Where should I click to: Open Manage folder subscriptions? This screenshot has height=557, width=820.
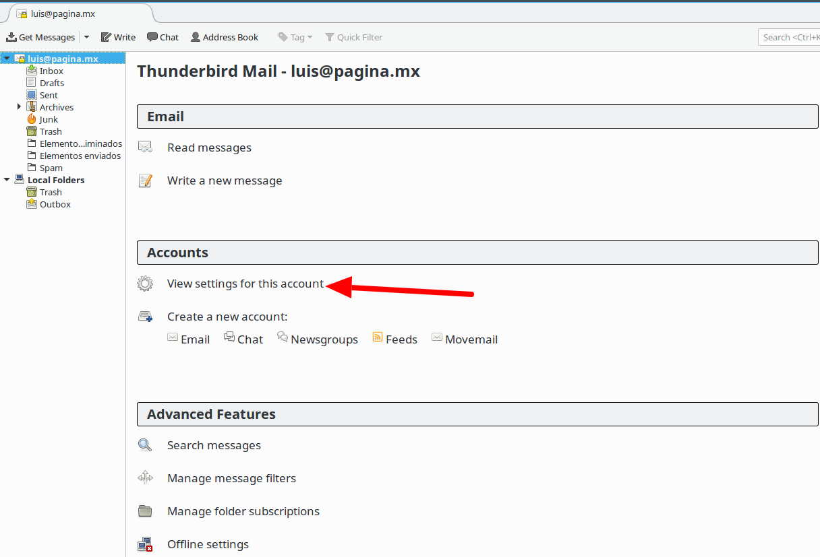click(x=243, y=511)
